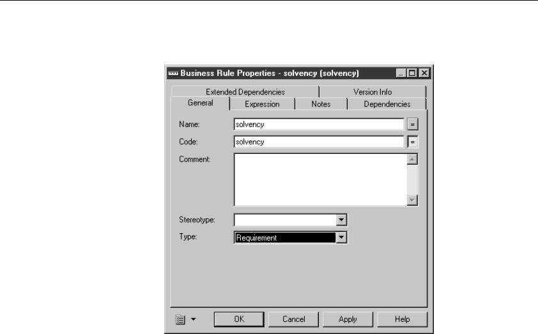
Task: Expand the Type dropdown arrow
Action: point(341,238)
